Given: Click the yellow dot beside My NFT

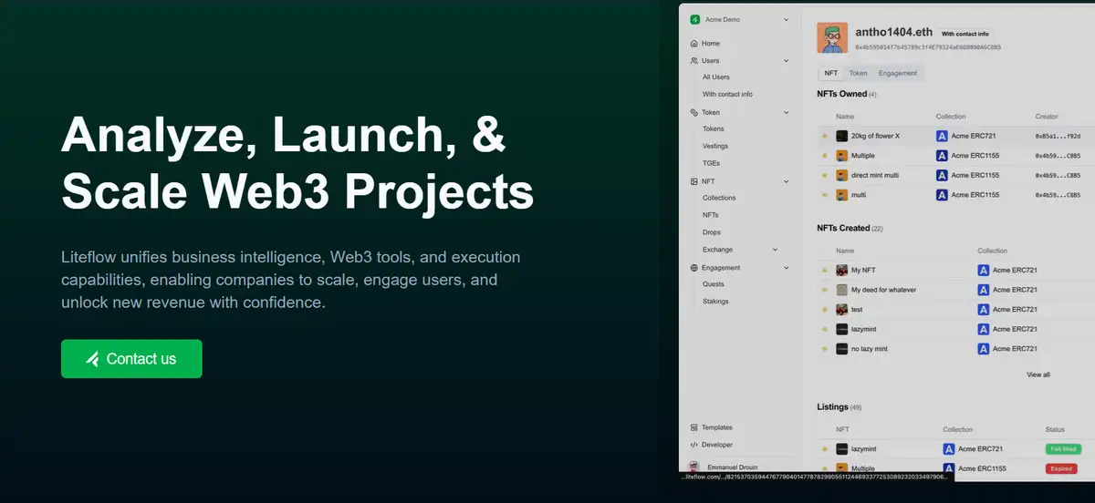Looking at the screenshot, I should click(824, 271).
